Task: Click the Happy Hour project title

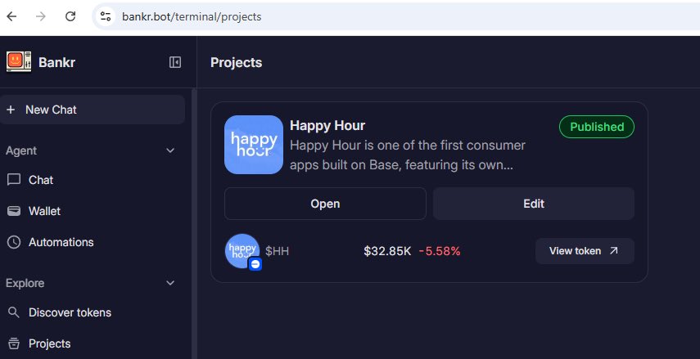Action: click(327, 126)
